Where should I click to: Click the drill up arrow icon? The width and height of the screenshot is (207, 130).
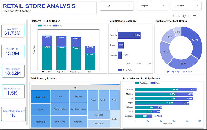click(x=174, y=16)
